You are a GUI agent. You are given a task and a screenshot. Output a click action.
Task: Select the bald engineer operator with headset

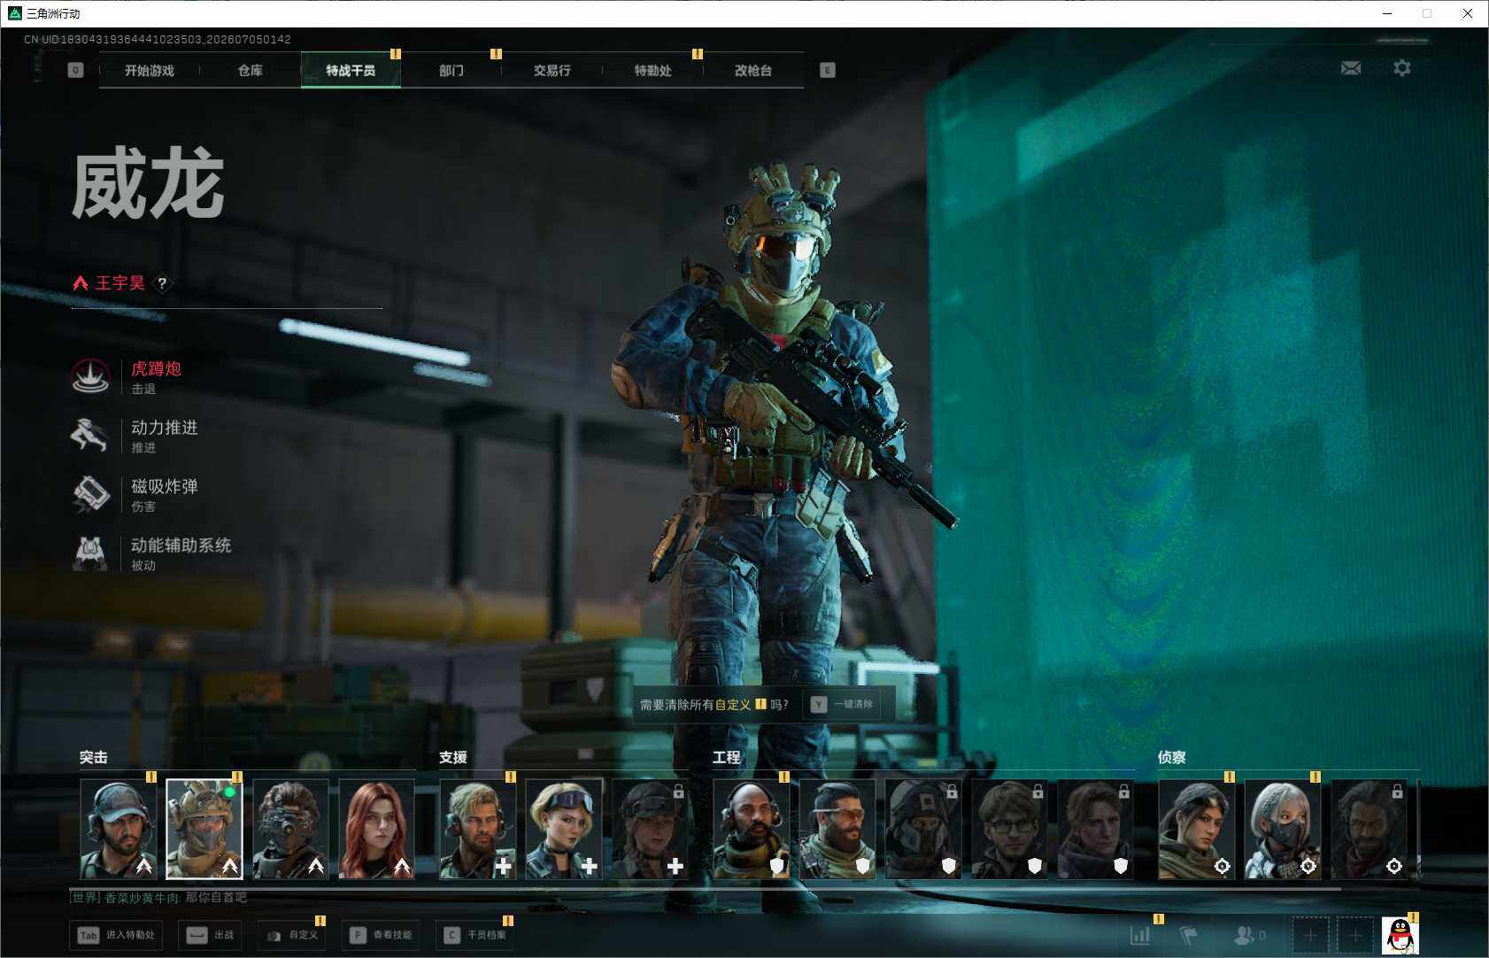[751, 830]
